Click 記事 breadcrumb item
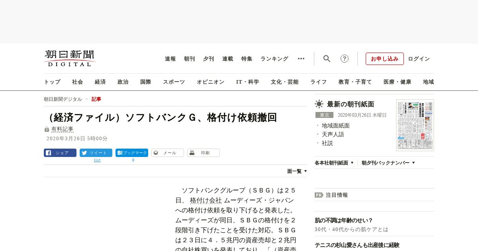This screenshot has height=251, width=478. coord(96,99)
